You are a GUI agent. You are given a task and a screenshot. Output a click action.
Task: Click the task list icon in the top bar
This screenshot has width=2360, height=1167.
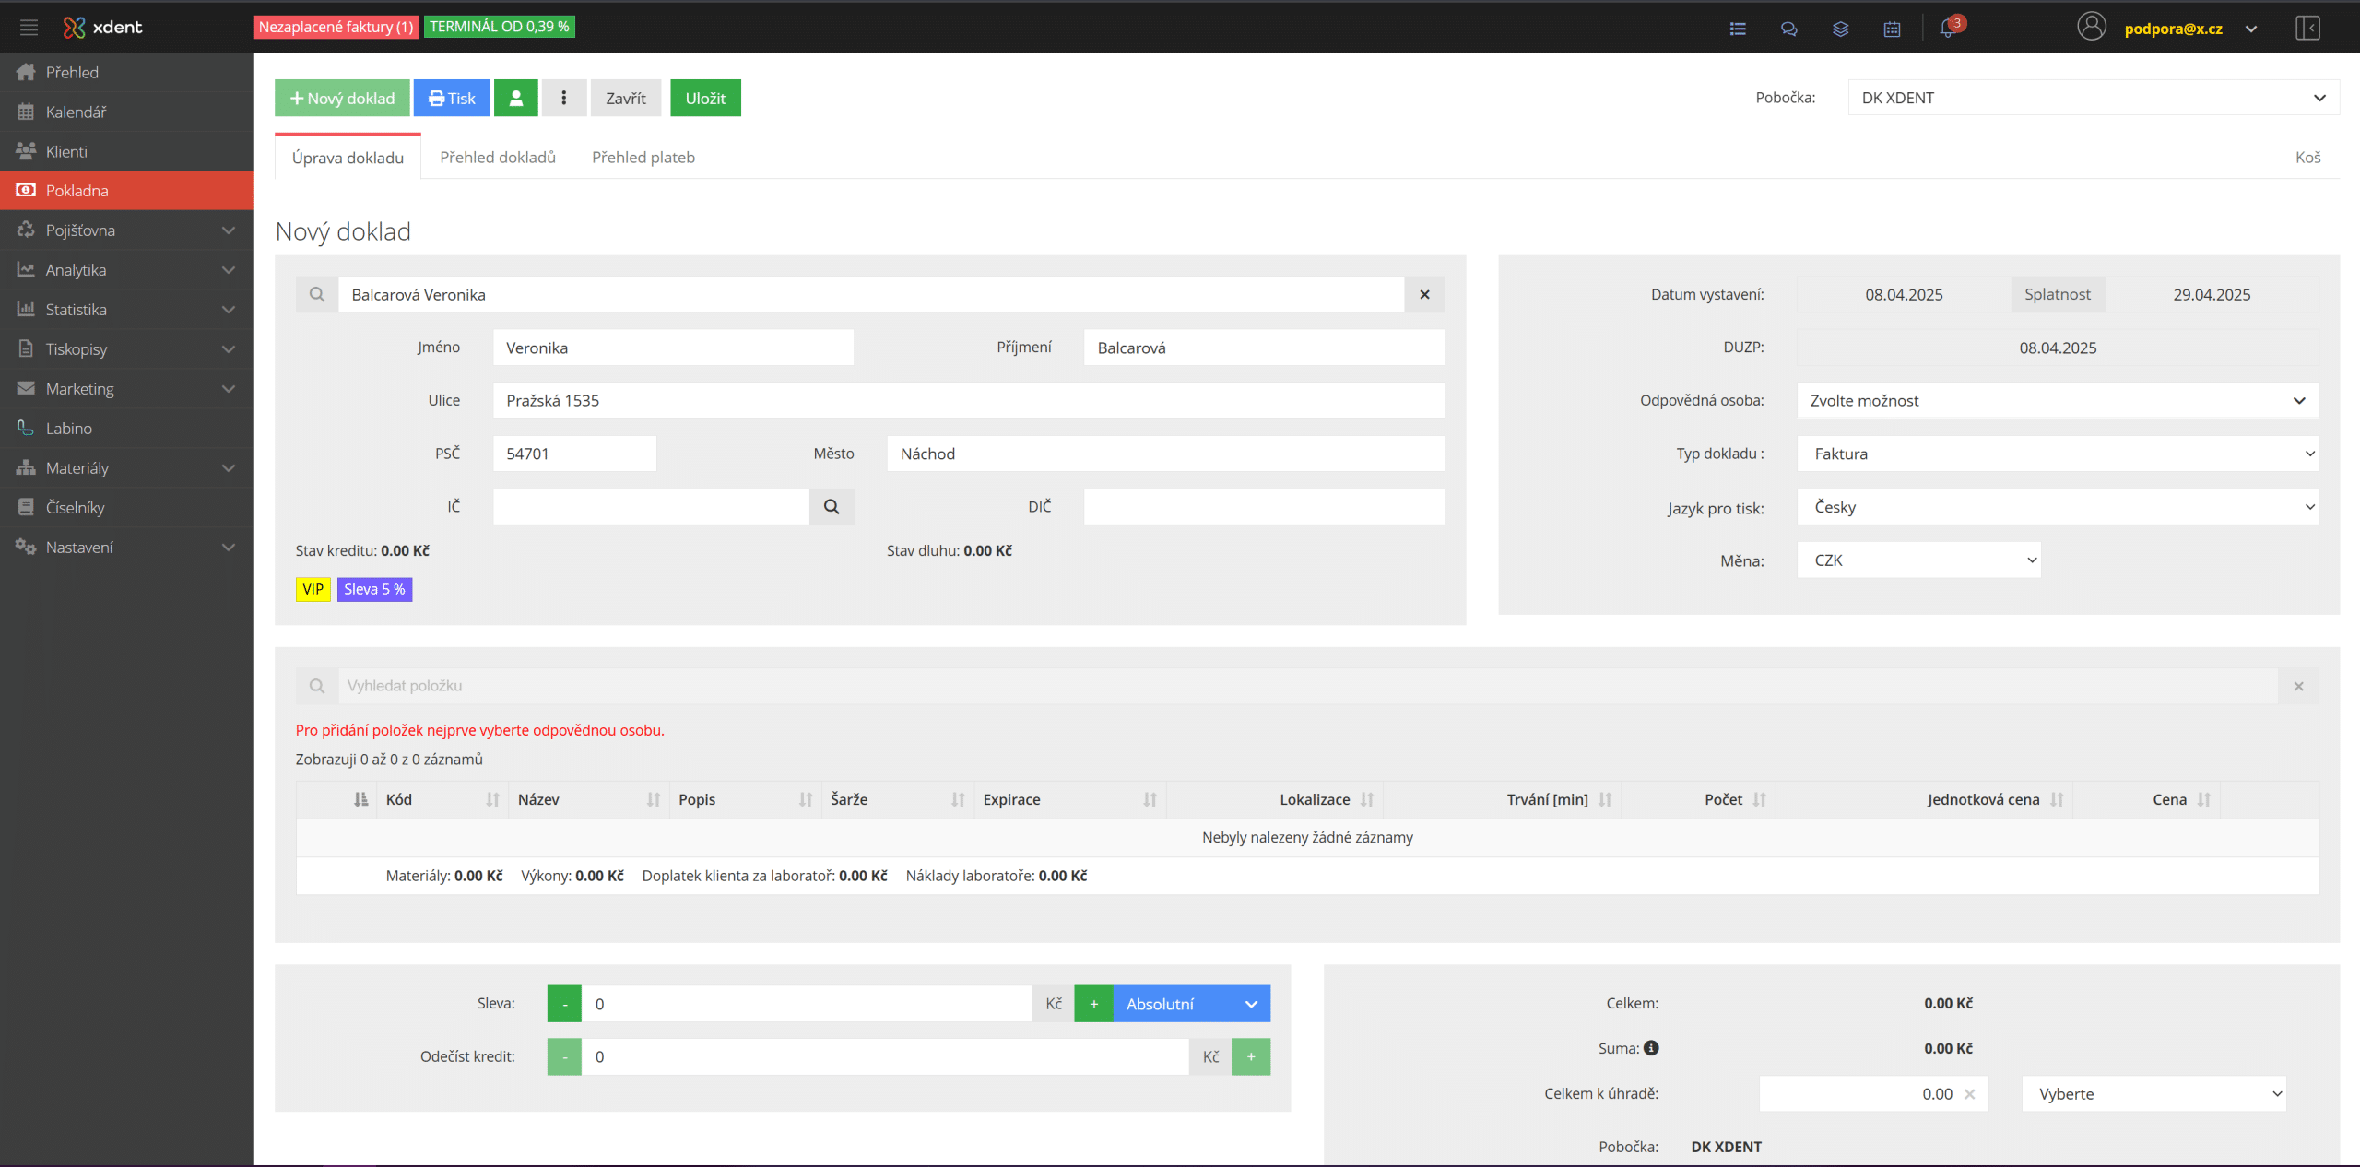pos(1738,29)
